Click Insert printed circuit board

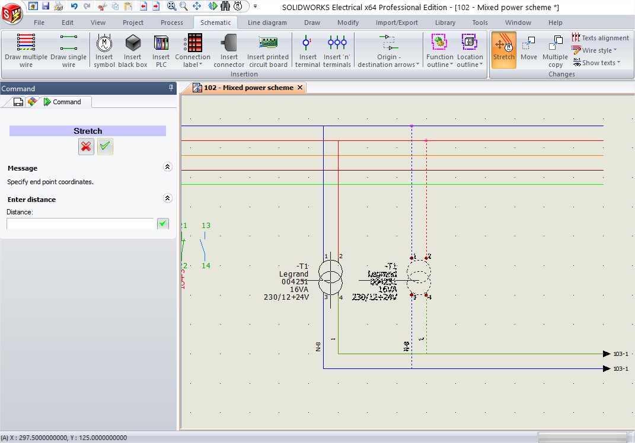pos(268,50)
